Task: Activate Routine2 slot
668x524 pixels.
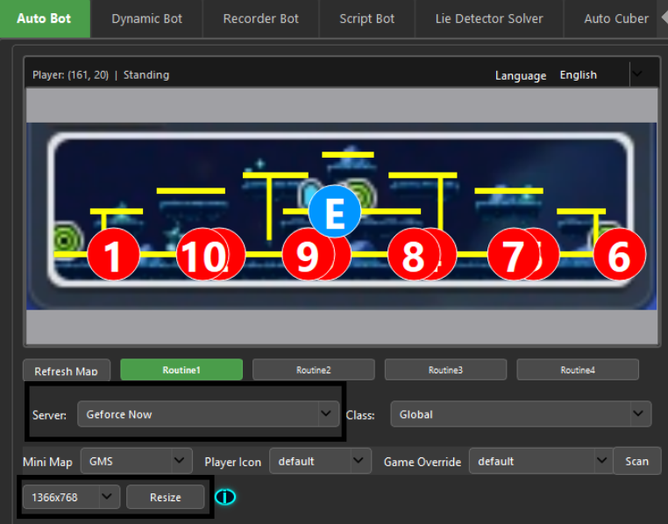Action: (x=313, y=370)
